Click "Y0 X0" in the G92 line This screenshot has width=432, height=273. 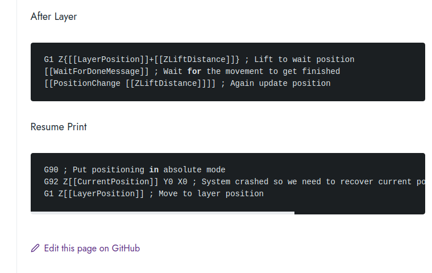[175, 181]
